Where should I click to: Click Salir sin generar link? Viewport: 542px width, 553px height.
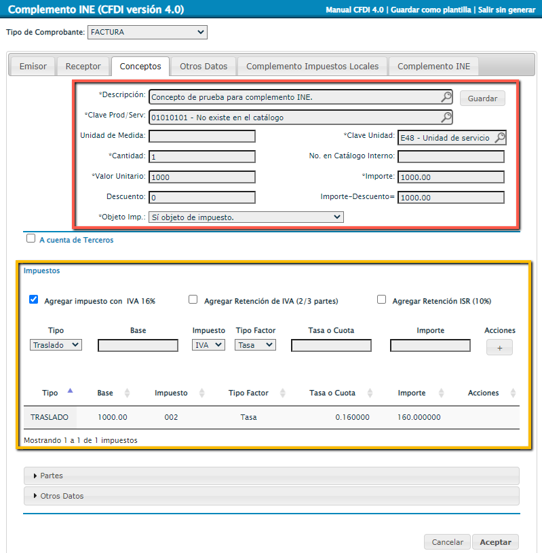[507, 10]
